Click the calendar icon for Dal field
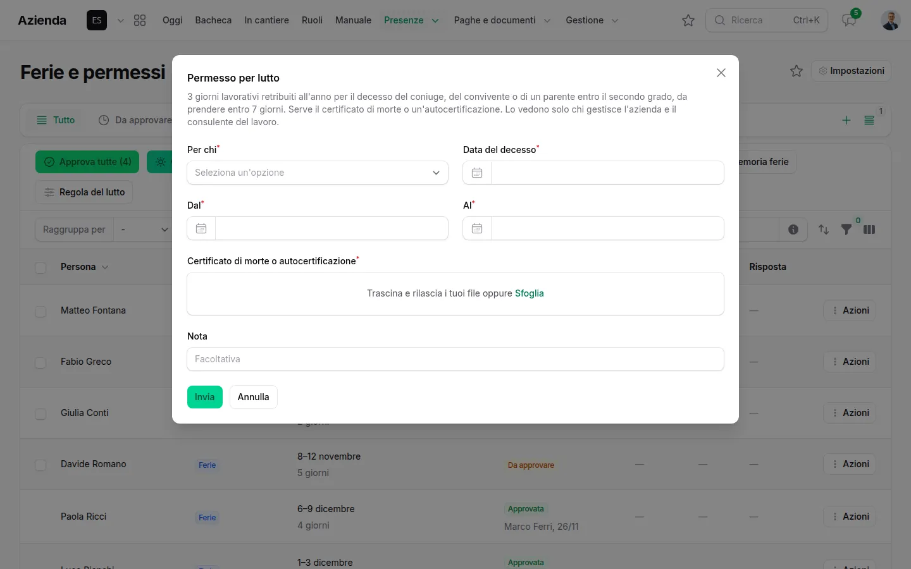This screenshot has width=911, height=569. point(201,228)
